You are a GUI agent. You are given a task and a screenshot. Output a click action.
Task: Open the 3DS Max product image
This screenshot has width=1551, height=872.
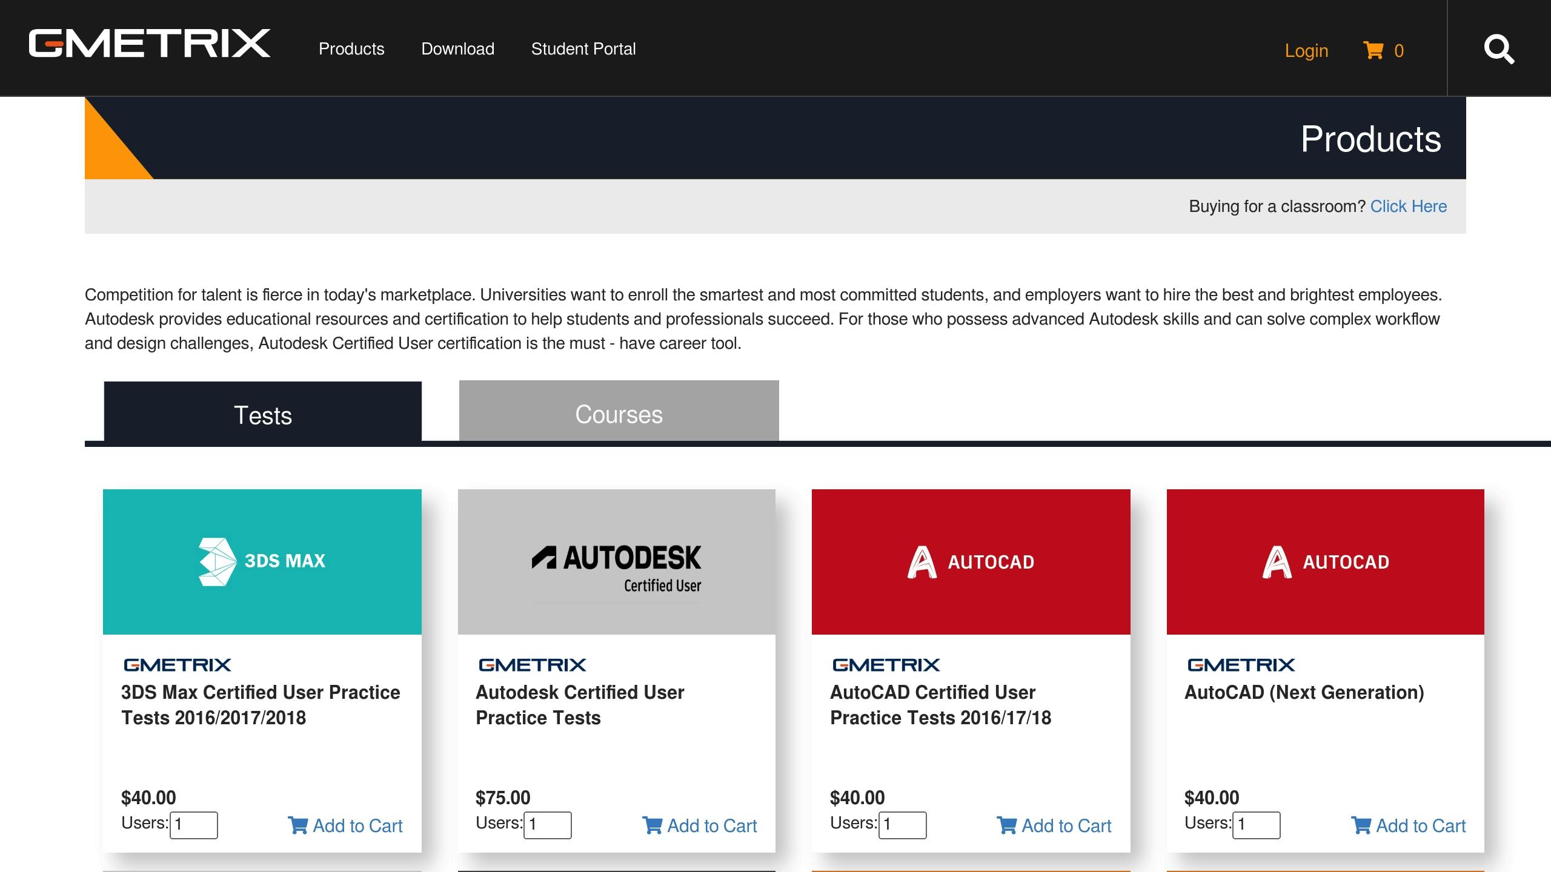click(262, 562)
